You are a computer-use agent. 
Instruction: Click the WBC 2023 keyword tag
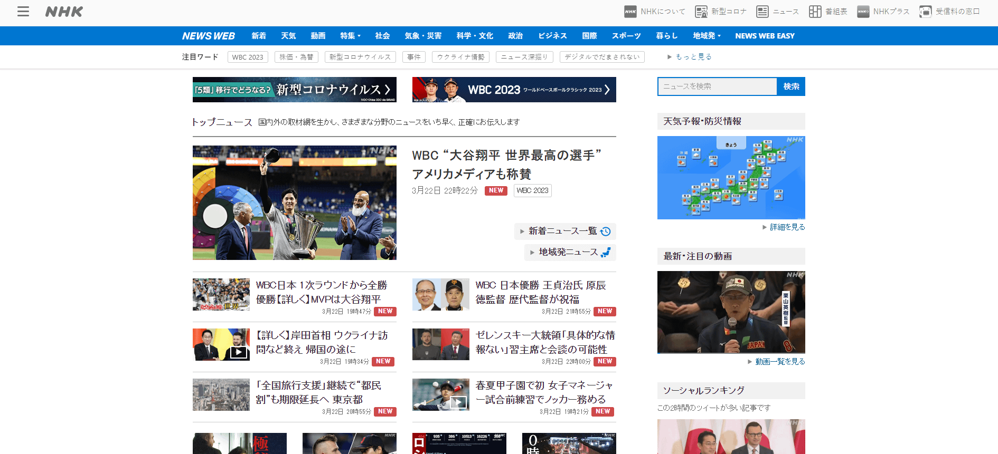[248, 57]
